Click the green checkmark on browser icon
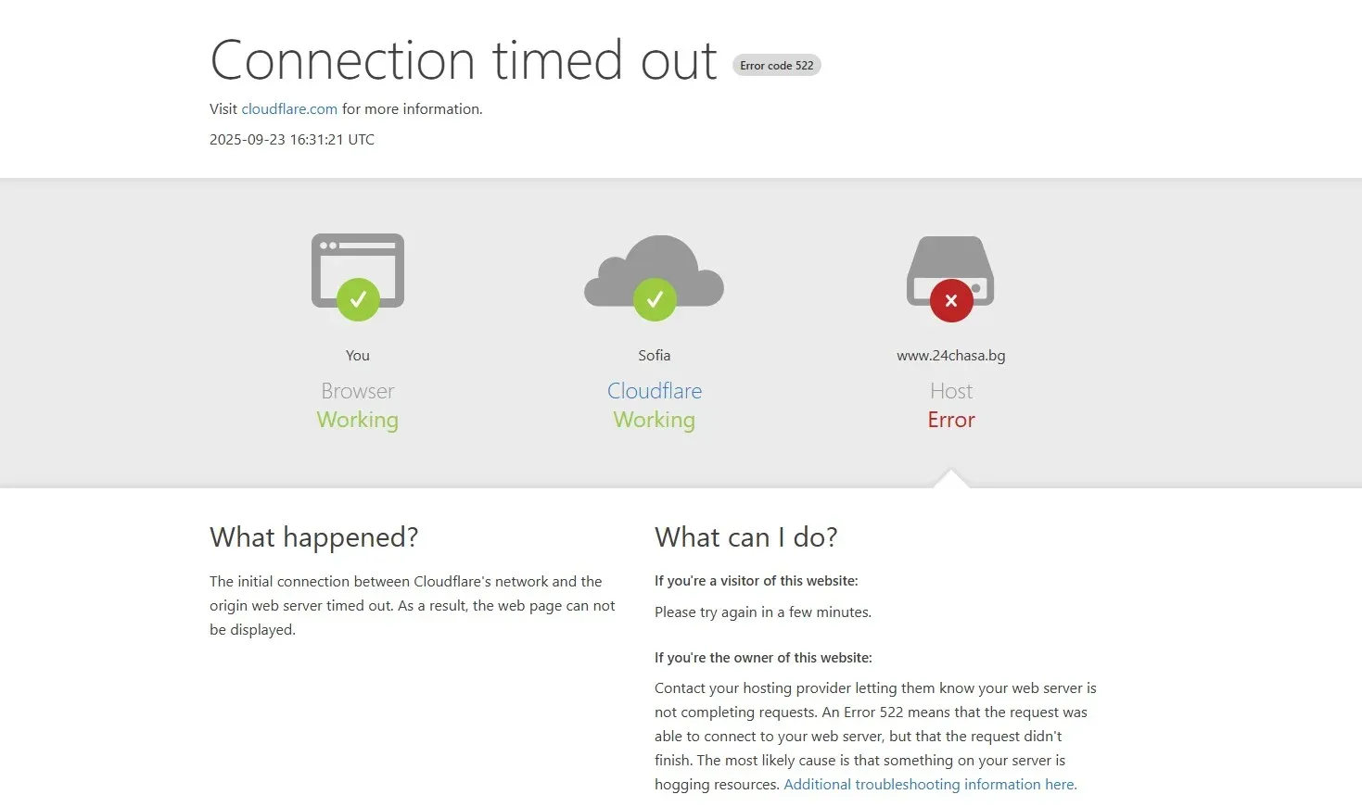 (358, 299)
